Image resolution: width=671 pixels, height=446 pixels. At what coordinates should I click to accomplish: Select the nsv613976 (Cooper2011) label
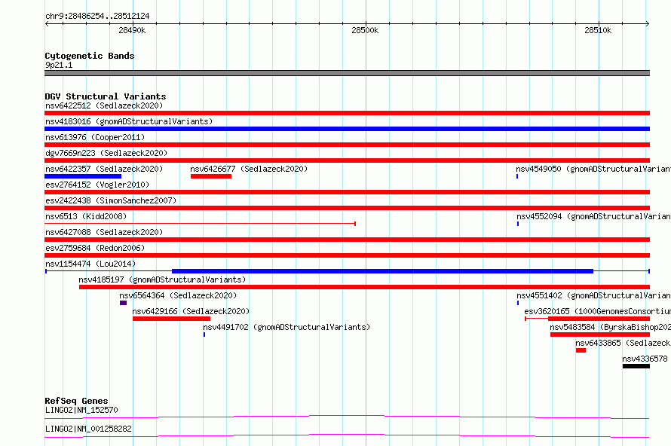95,137
